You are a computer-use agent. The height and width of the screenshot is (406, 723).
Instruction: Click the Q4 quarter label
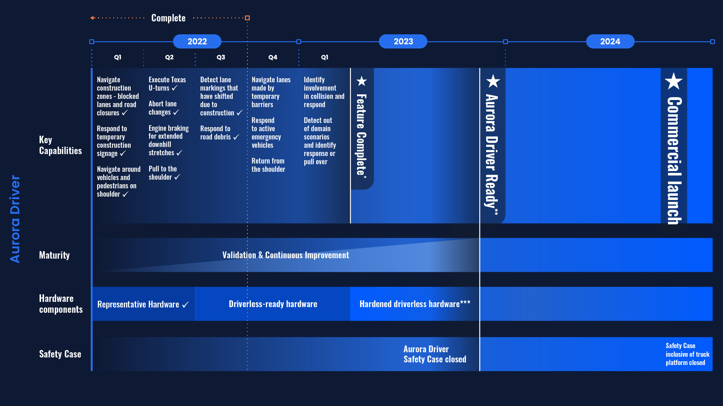tap(273, 57)
